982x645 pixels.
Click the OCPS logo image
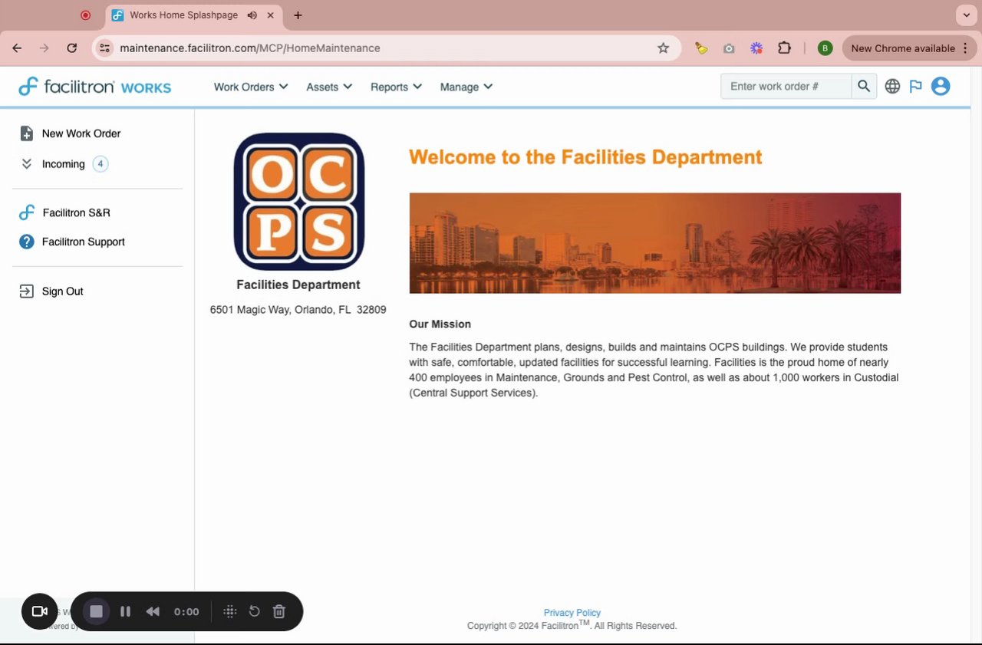[x=299, y=202]
